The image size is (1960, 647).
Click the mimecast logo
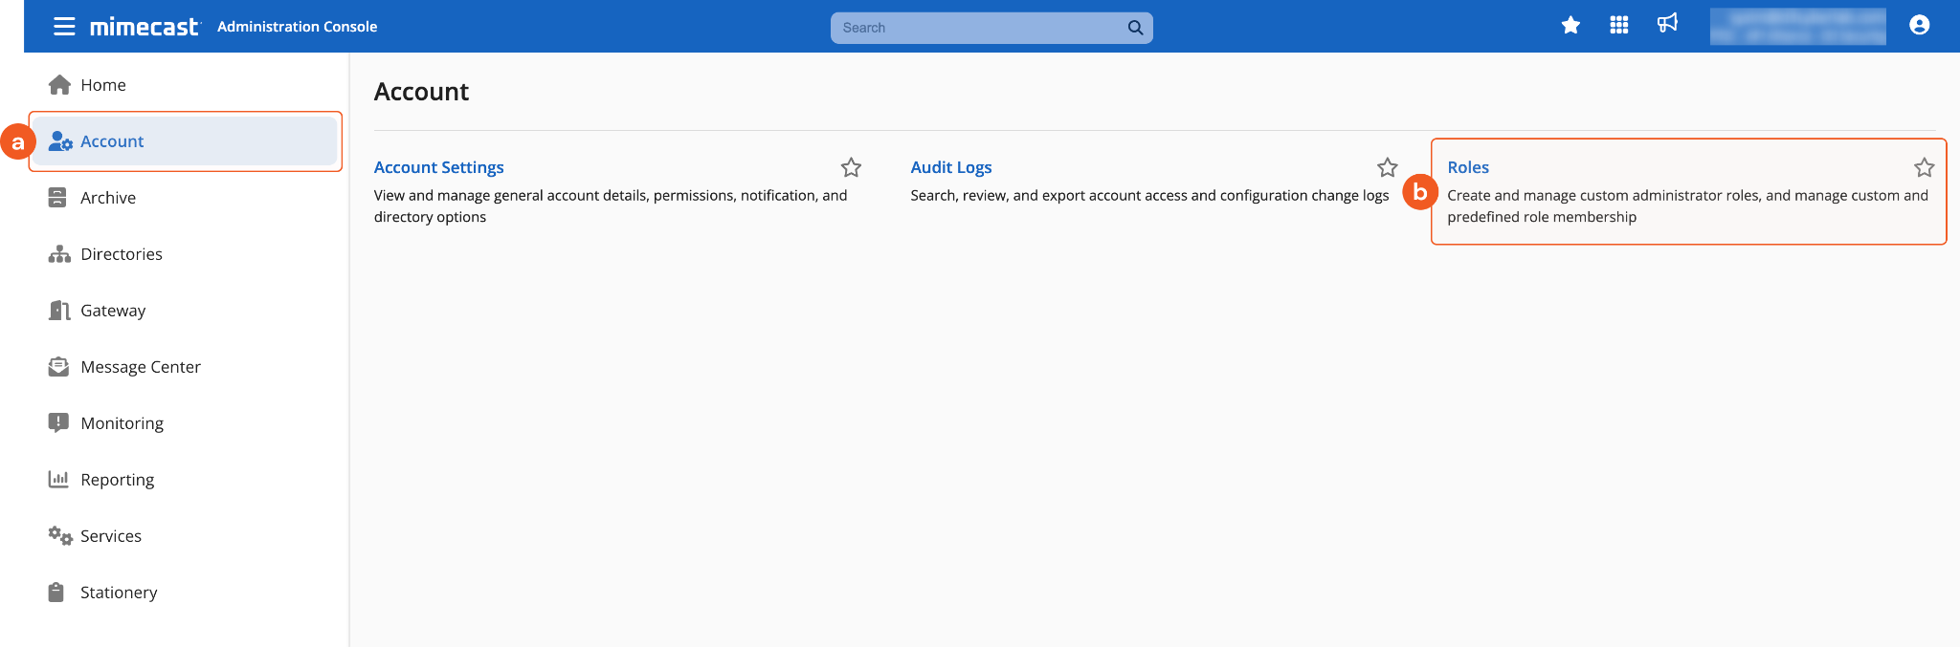tap(145, 27)
